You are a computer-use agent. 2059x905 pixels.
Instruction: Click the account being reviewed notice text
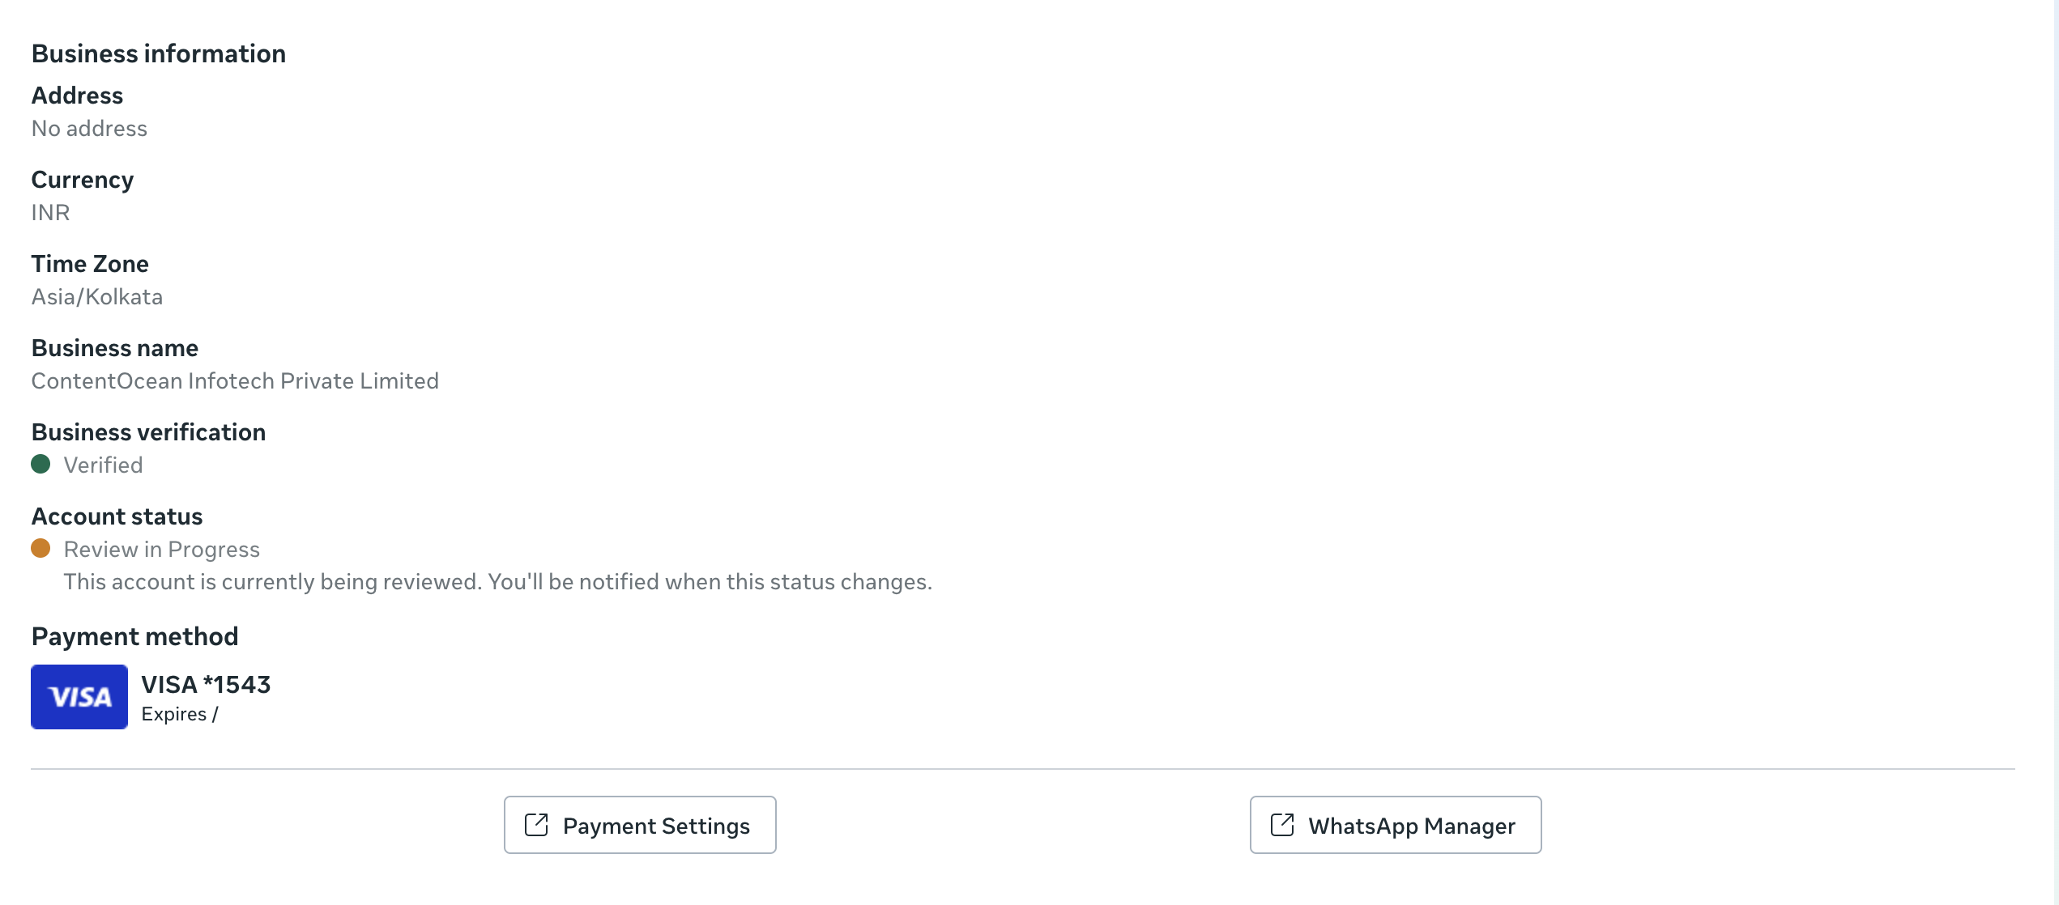click(497, 582)
